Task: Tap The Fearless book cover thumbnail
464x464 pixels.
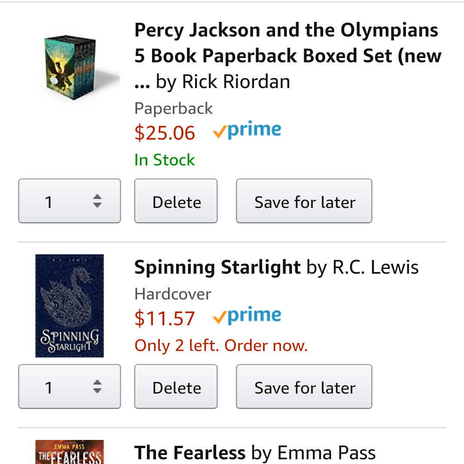Action: coord(70,452)
